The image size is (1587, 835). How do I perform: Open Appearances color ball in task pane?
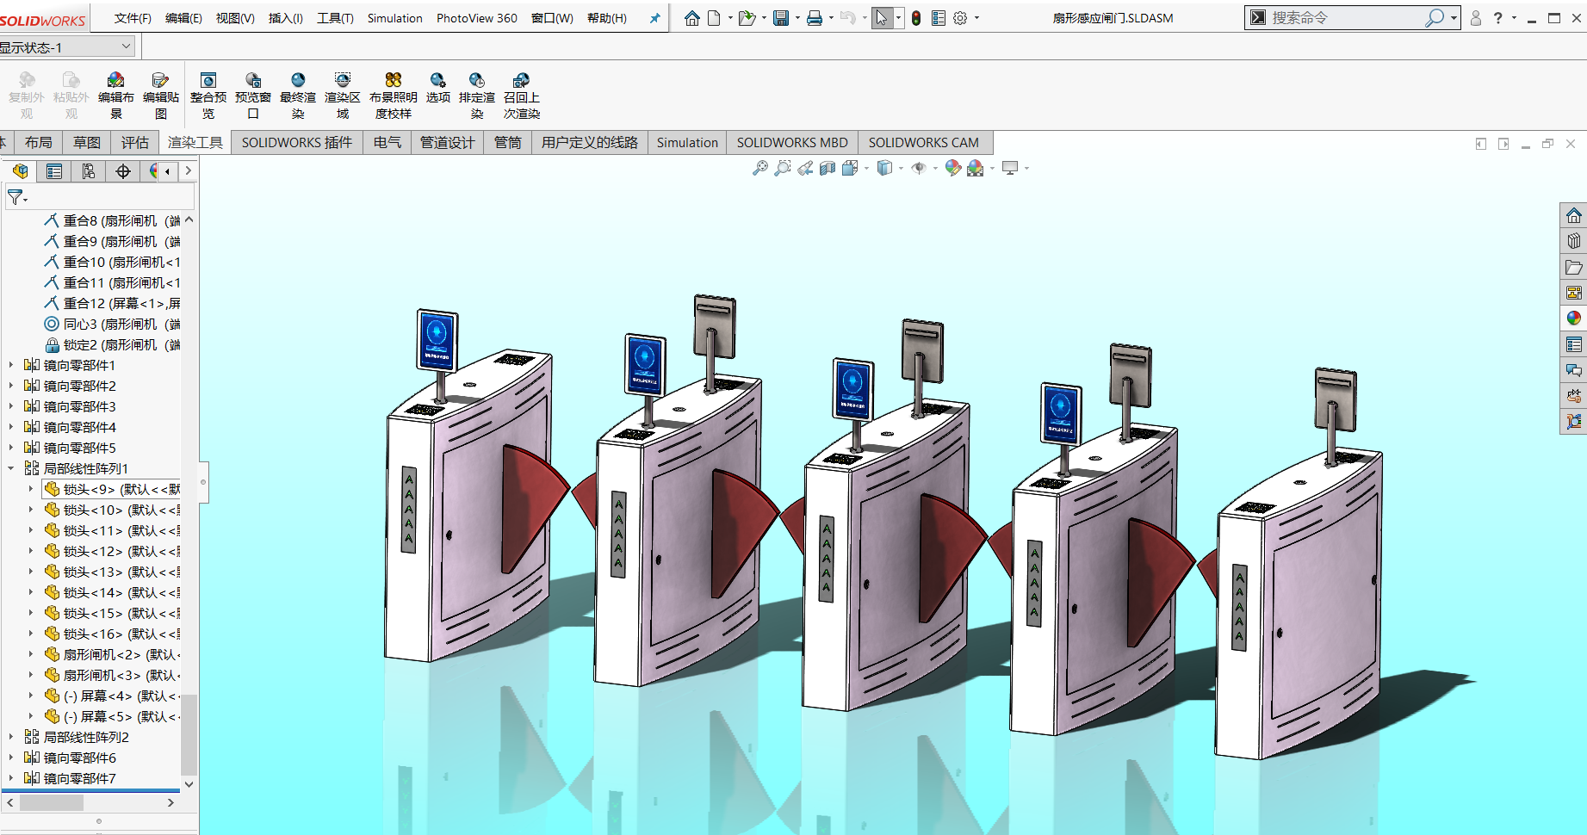(1574, 319)
